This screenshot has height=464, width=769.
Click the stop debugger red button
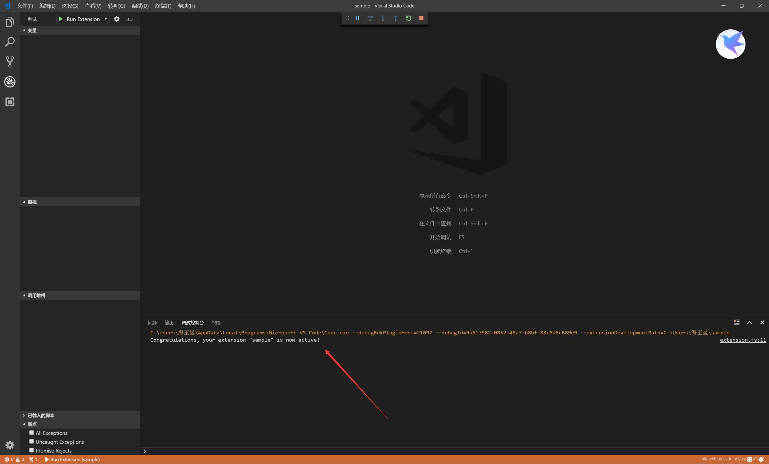421,18
